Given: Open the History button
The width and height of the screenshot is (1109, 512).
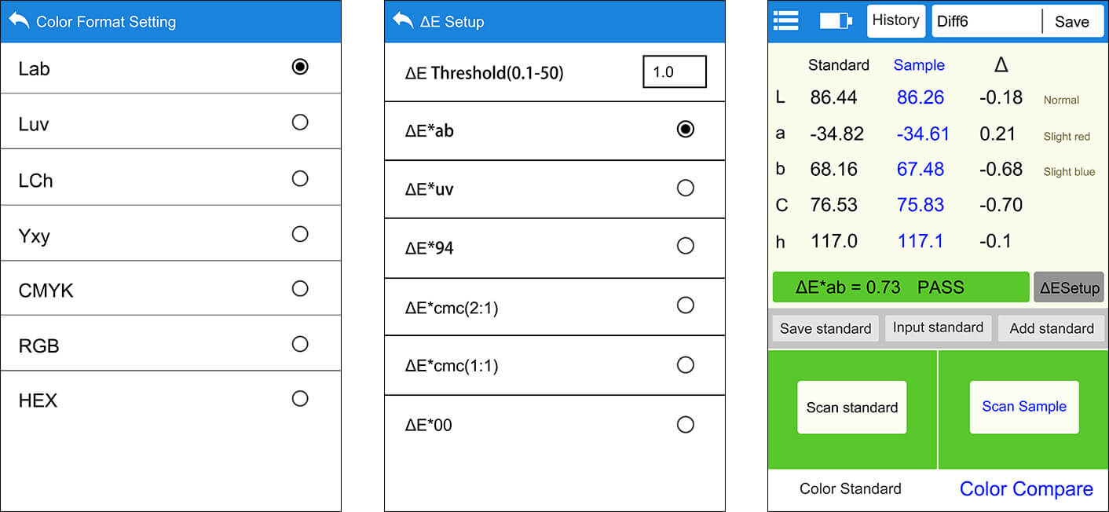Looking at the screenshot, I should tap(896, 21).
